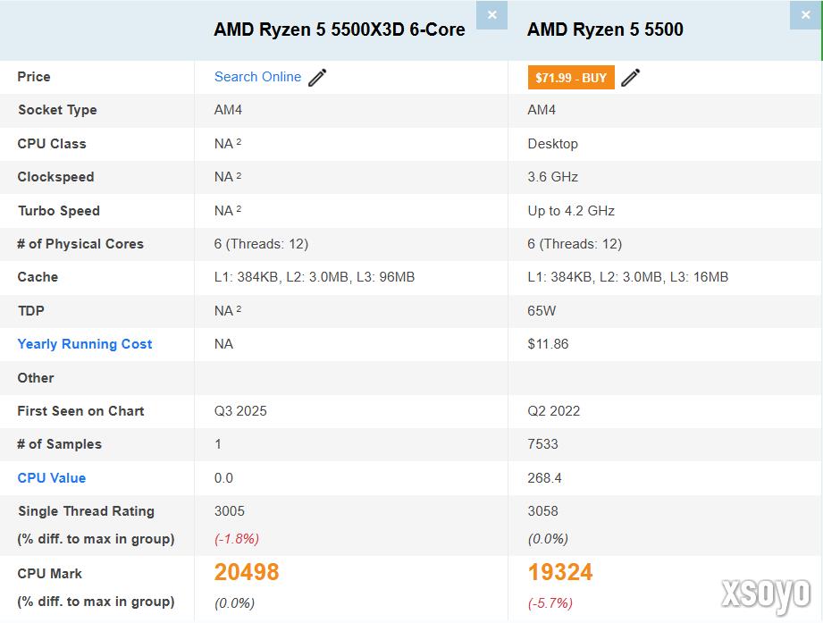Image resolution: width=823 pixels, height=623 pixels.
Task: Select the cache value with L3: 96MB
Action: [315, 276]
